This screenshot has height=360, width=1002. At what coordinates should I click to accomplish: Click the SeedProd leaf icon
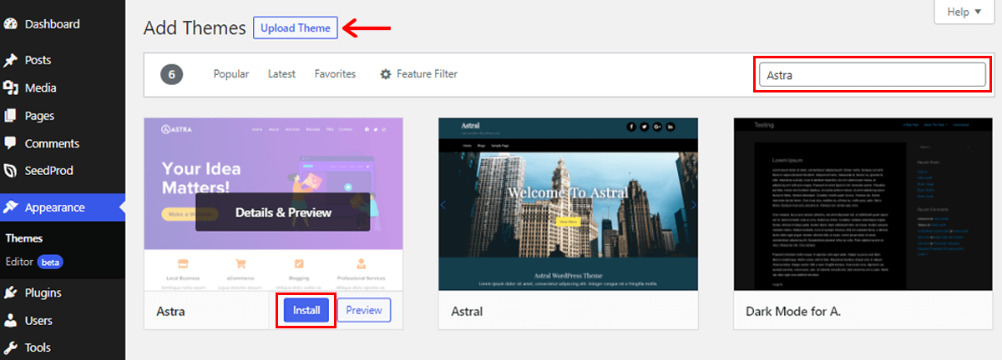tap(11, 171)
